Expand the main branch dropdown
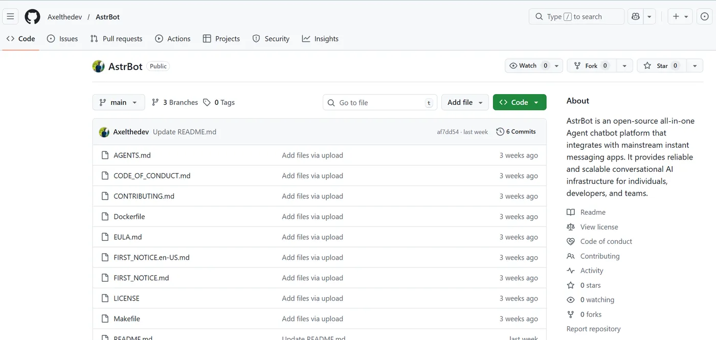Image resolution: width=716 pixels, height=340 pixels. (119, 102)
